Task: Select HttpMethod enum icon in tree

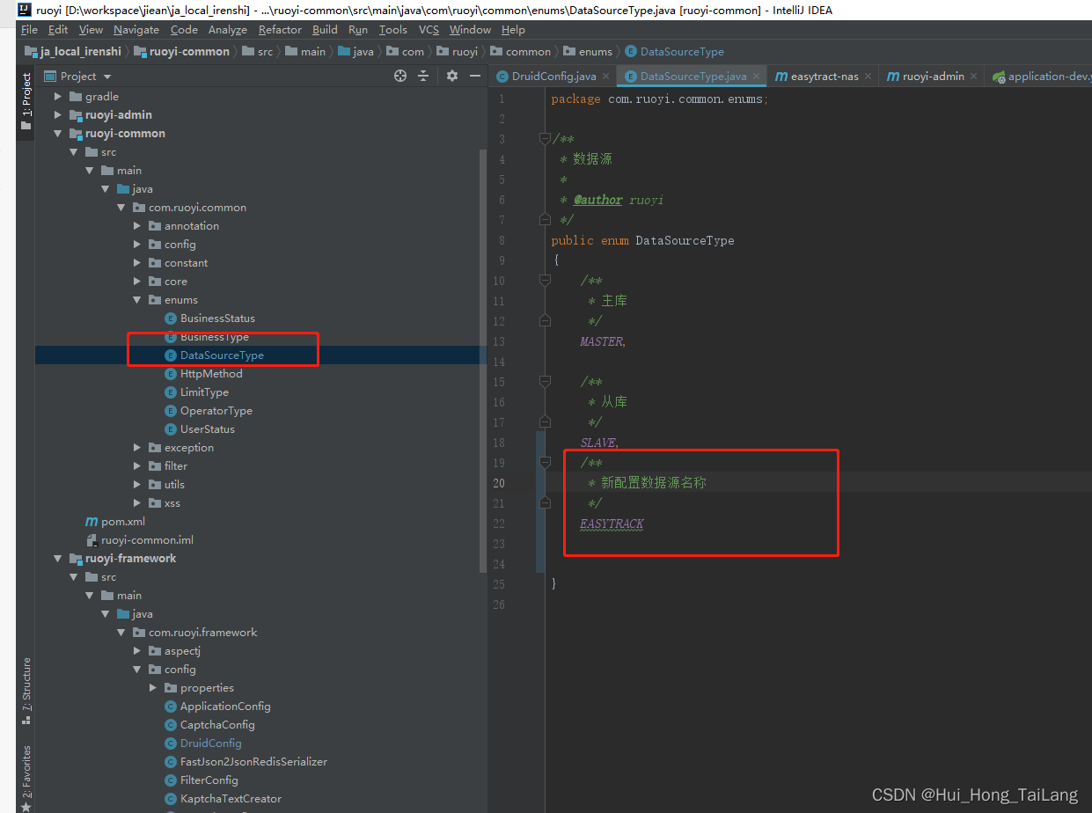Action: coord(172,374)
